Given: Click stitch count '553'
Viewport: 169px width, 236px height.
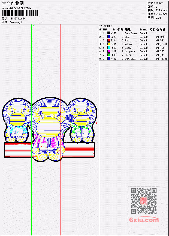Looking at the screenshot, I should pos(114,48).
